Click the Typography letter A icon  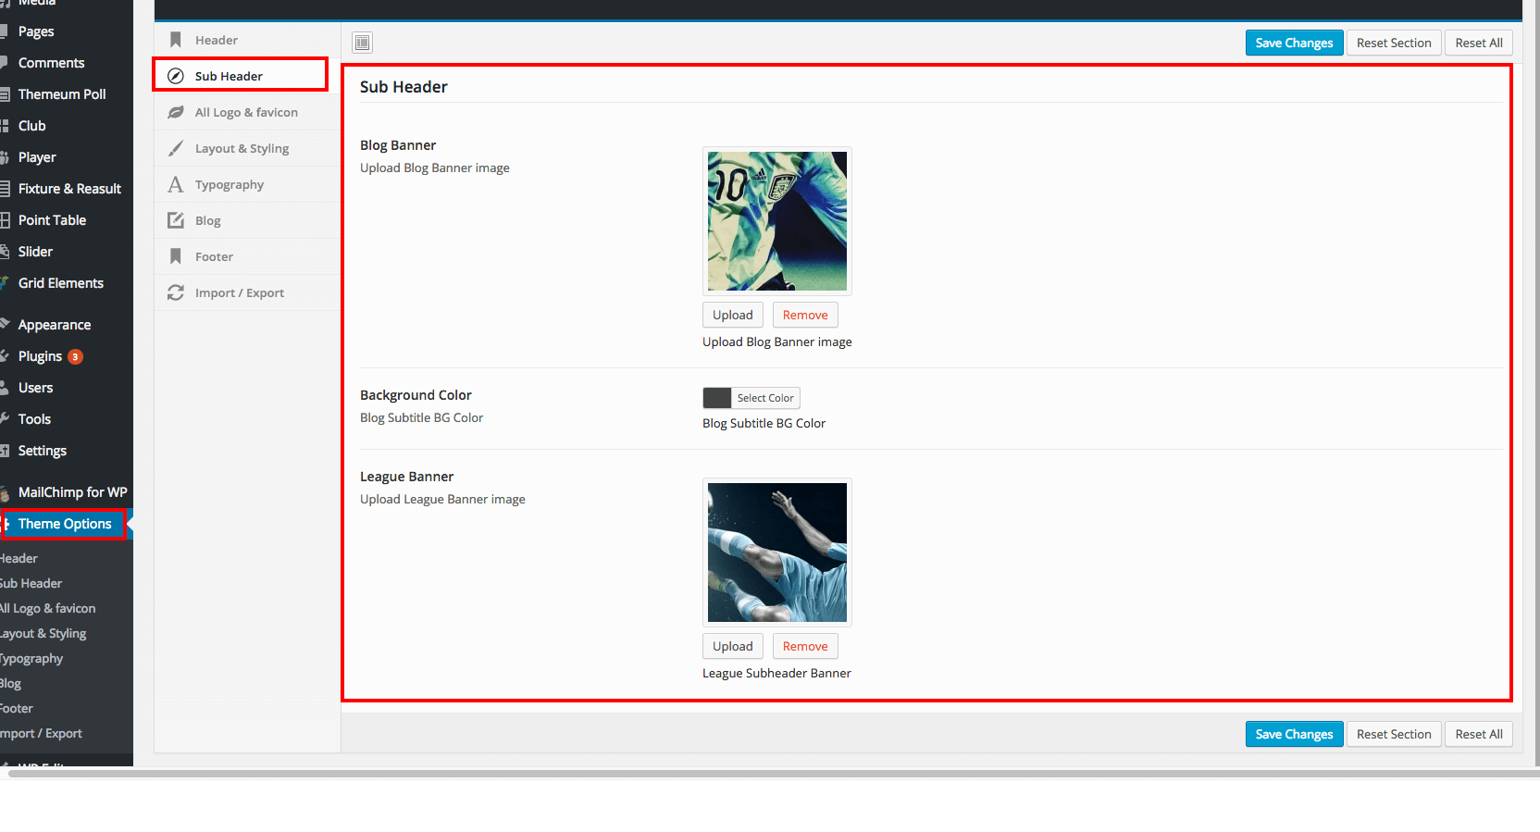click(x=175, y=184)
